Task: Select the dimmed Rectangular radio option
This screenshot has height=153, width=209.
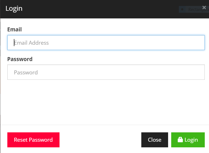Action: (182, 10)
